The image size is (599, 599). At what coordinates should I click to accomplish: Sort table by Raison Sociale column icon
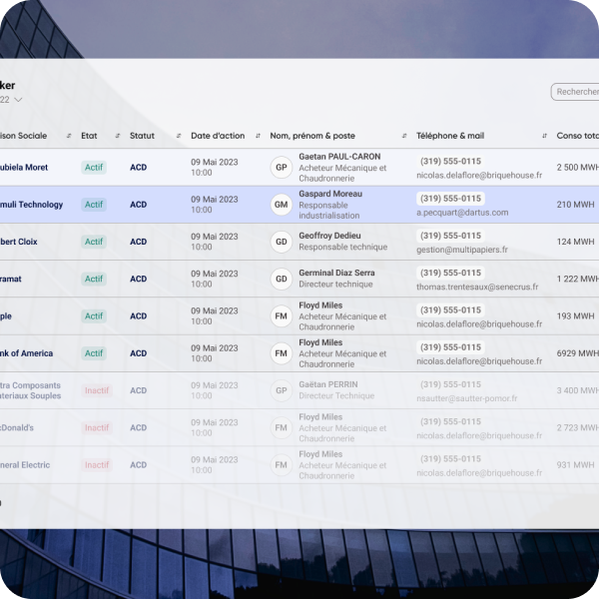coord(69,136)
